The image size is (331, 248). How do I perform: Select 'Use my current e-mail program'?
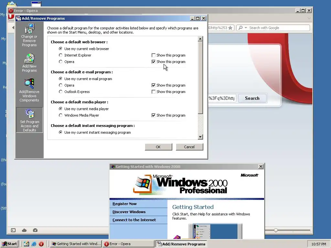(60, 79)
